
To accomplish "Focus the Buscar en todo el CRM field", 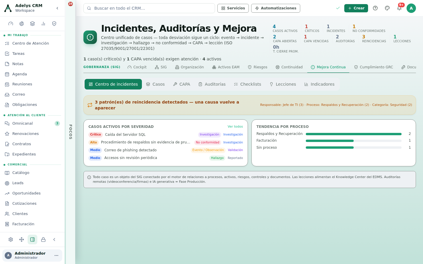I will pos(149,8).
